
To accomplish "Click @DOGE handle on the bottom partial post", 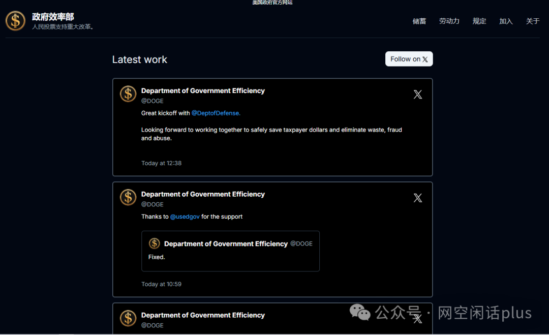I will tap(152, 325).
